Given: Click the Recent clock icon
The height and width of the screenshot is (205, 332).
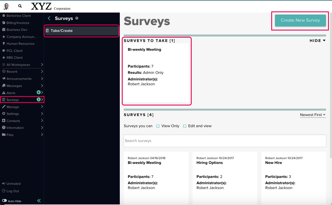Looking at the screenshot, I should pyautogui.click(x=4, y=72).
